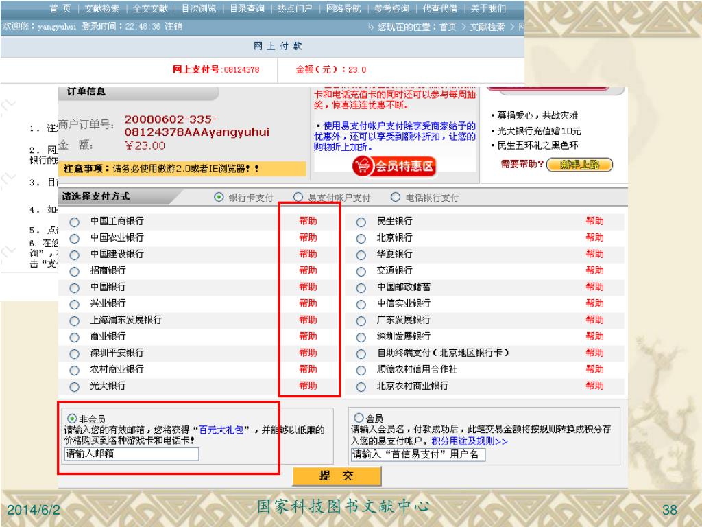Choose 顺德农村信用合作社 radio button
This screenshot has height=527, width=702.
pyautogui.click(x=361, y=370)
